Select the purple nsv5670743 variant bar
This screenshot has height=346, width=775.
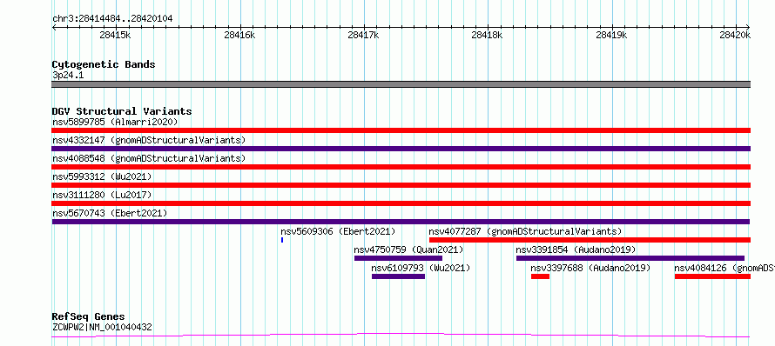(401, 222)
